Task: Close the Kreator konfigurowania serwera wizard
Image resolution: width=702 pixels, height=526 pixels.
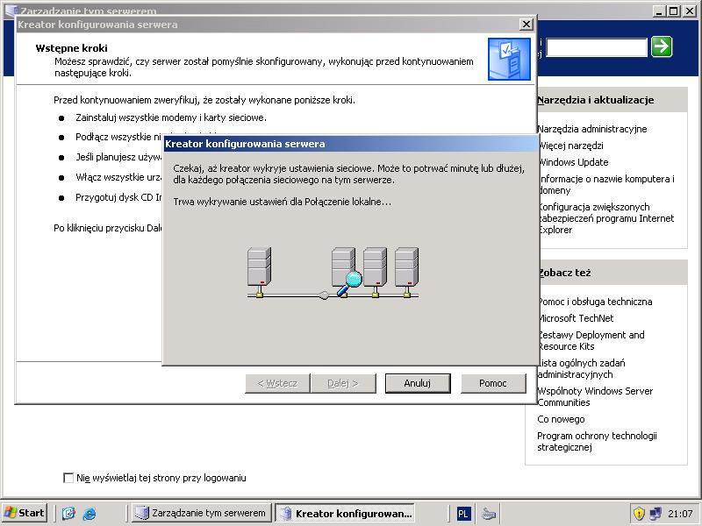Action: pos(526,25)
